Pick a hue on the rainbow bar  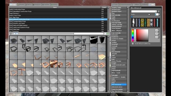[133, 35]
